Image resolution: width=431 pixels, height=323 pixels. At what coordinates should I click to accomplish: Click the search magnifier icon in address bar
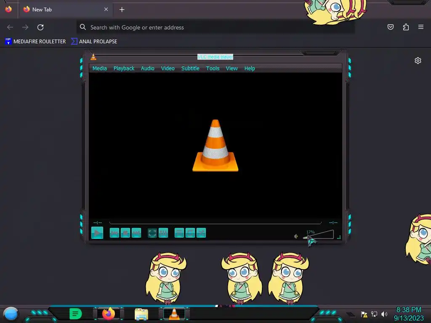83,27
